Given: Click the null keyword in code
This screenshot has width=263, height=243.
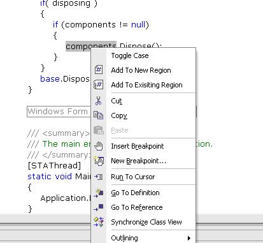Looking at the screenshot, I should click(138, 25).
